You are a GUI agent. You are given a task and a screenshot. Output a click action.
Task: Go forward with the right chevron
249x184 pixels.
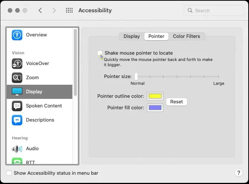[x=54, y=10]
